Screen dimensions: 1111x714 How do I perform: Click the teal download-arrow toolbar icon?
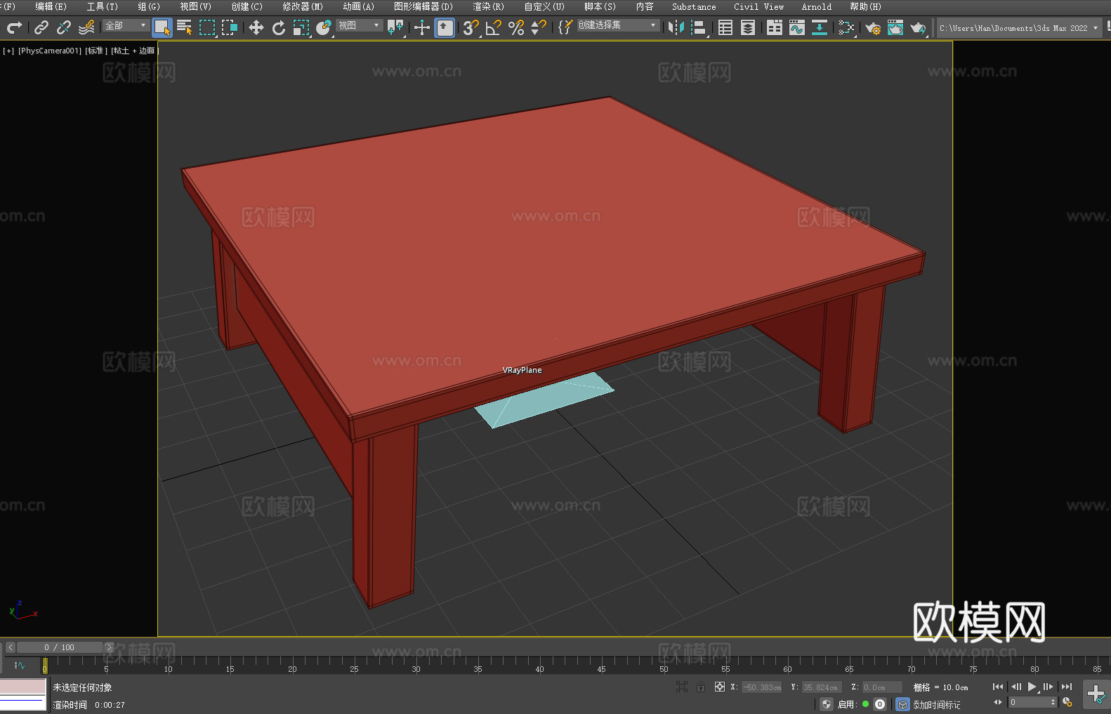pyautogui.click(x=820, y=27)
